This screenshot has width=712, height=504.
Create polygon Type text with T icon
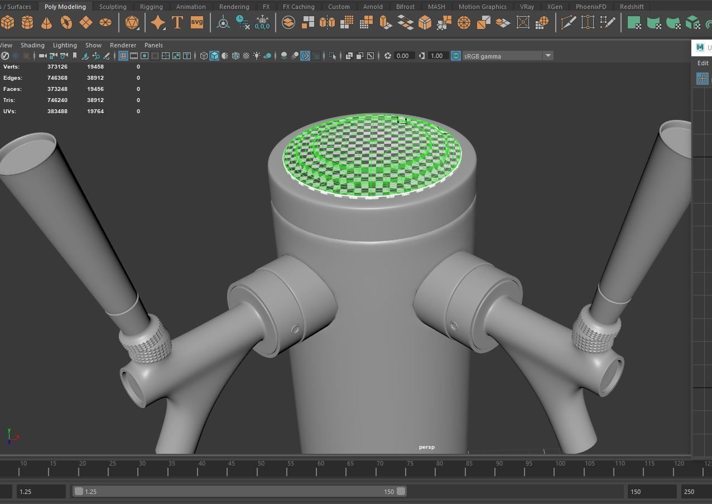pos(177,22)
